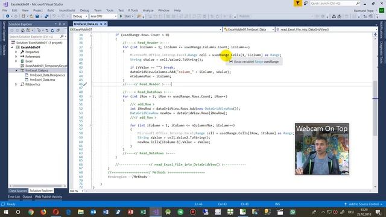Click the editor vertical scrollbar thumb
Viewport: 386px width, 217px height.
[375, 108]
